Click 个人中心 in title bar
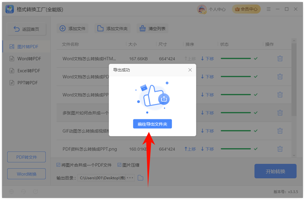 (217, 9)
